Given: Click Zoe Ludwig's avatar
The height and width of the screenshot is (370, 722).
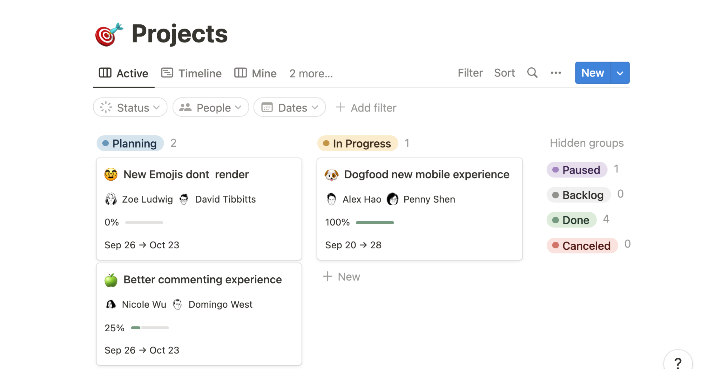Looking at the screenshot, I should (x=111, y=199).
